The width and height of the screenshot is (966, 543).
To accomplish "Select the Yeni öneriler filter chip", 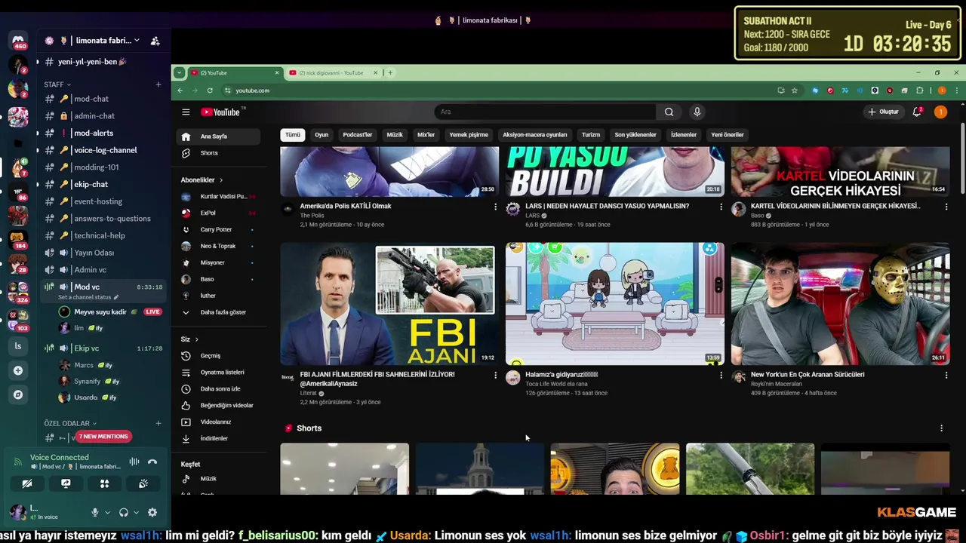I will pyautogui.click(x=728, y=135).
